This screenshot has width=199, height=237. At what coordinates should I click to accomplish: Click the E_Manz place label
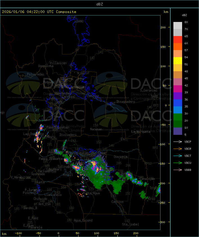(x=33, y=218)
